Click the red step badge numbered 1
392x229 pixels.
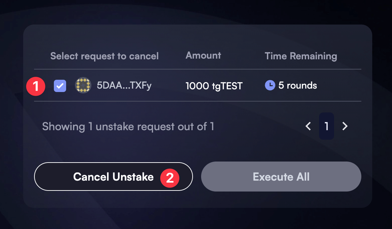[x=35, y=86]
